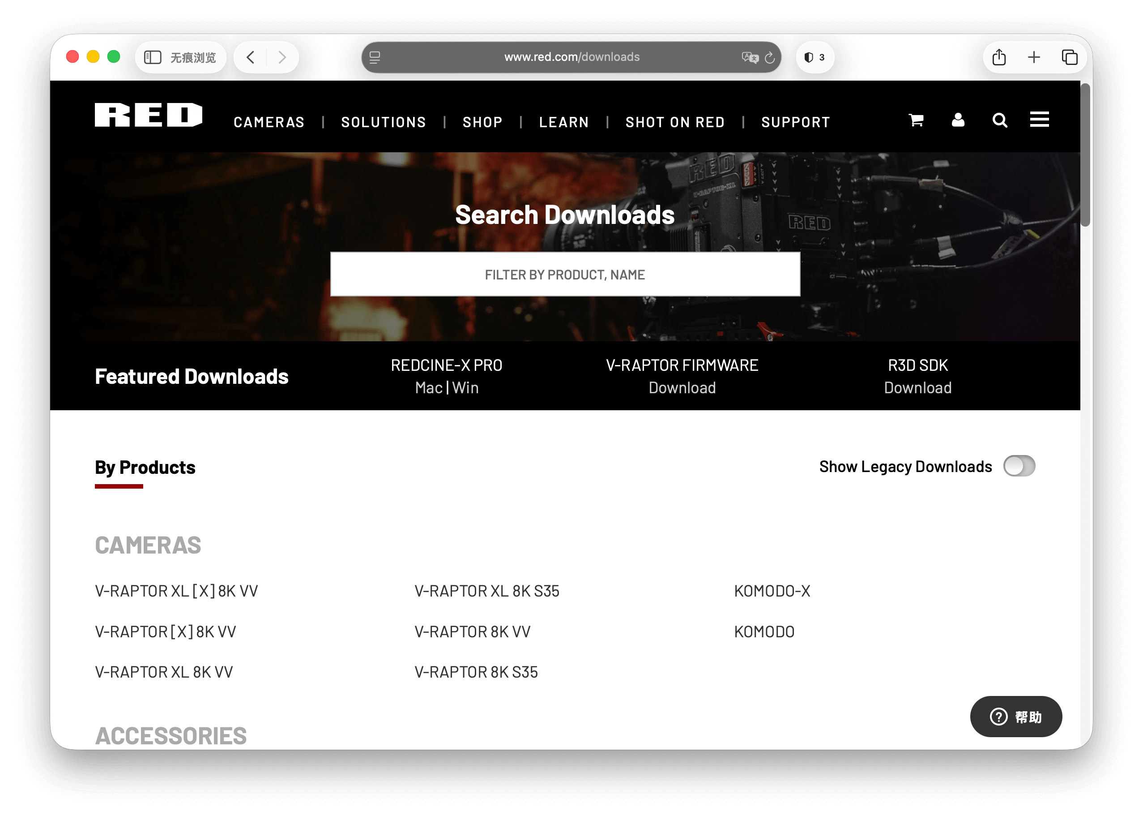Image resolution: width=1143 pixels, height=816 pixels.
Task: Open a new tab with plus icon
Action: [x=1034, y=57]
